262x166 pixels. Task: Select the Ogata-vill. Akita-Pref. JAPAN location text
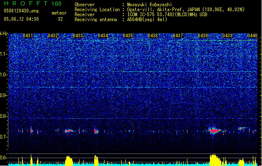point(186,10)
